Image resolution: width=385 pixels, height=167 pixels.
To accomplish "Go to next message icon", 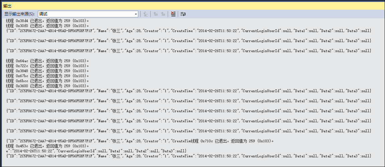I will tap(163, 14).
